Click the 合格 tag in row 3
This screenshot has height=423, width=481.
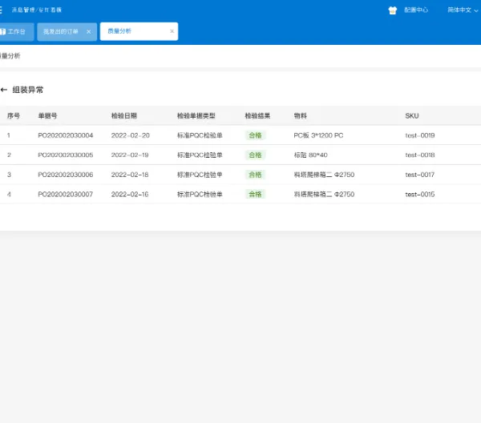255,175
